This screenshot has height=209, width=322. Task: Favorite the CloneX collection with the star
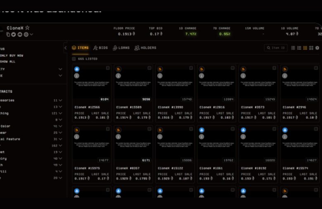(27, 28)
